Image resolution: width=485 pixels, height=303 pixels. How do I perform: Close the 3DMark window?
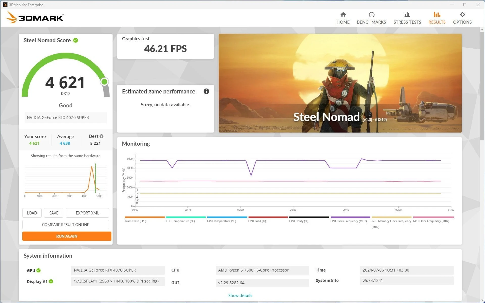pos(478,5)
